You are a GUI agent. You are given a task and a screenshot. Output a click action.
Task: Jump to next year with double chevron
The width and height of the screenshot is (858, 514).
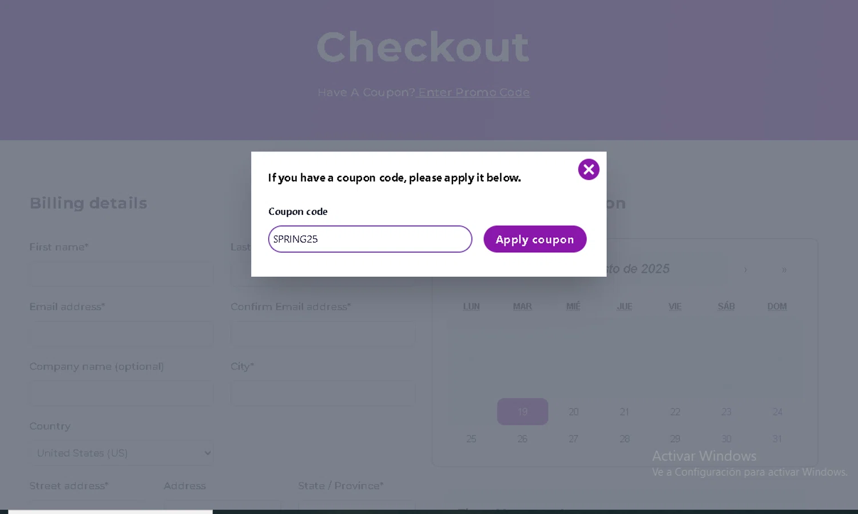784,269
